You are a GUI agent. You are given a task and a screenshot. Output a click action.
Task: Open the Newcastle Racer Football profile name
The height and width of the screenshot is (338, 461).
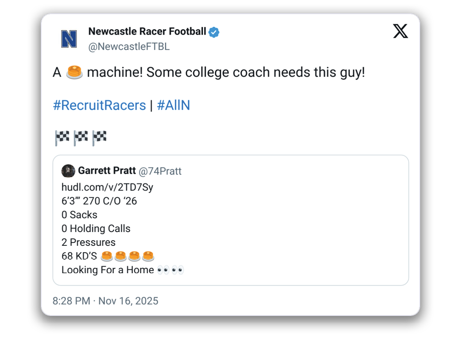pyautogui.click(x=147, y=32)
